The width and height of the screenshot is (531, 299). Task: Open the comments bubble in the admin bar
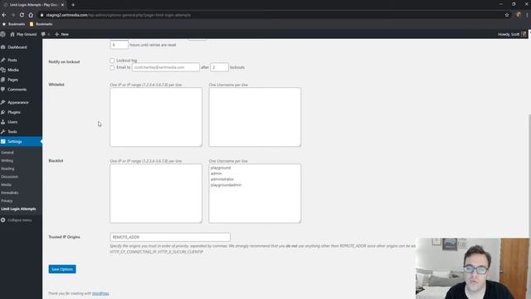46,34
